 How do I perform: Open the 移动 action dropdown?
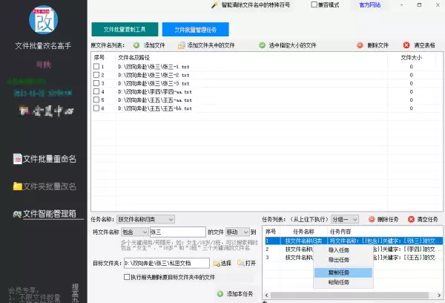(x=237, y=232)
